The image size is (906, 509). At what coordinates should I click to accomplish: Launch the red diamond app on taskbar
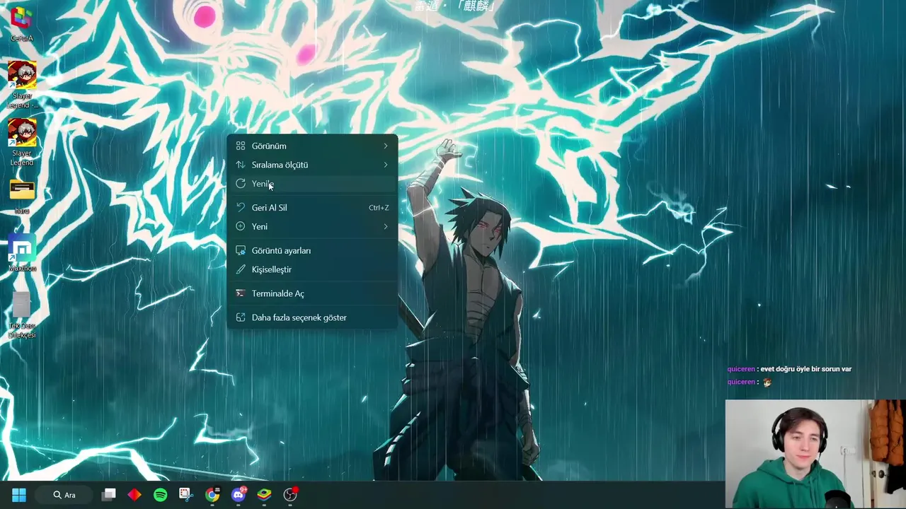[134, 495]
